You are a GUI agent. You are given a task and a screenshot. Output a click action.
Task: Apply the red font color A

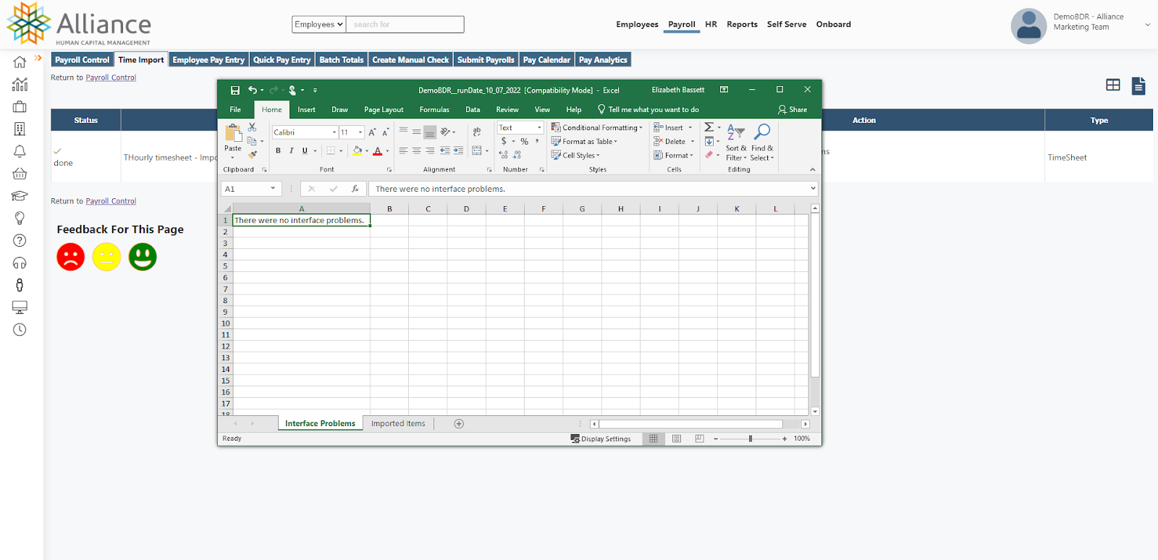coord(377,151)
